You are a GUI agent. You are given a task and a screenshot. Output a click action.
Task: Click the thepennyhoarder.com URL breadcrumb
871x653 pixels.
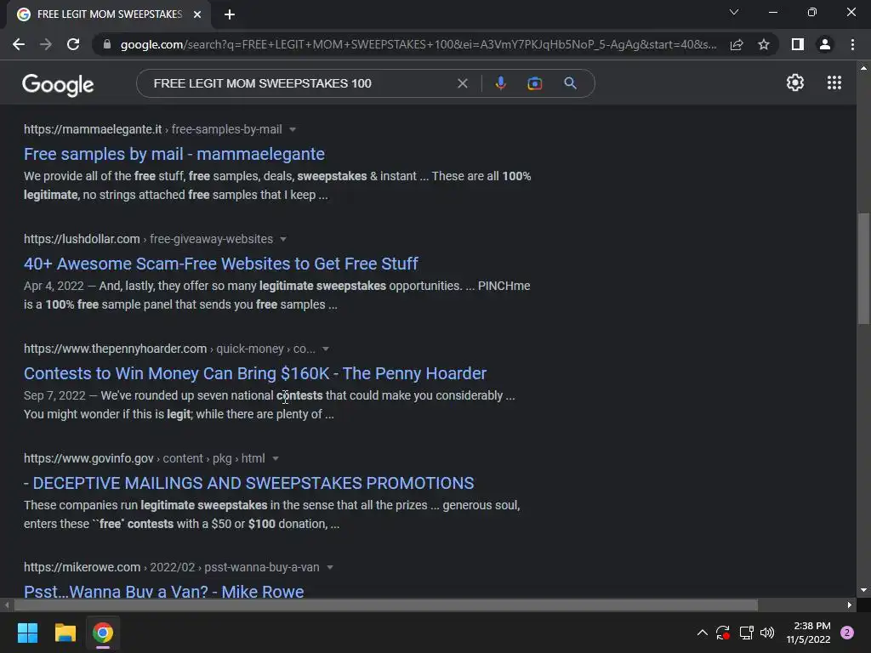click(169, 349)
